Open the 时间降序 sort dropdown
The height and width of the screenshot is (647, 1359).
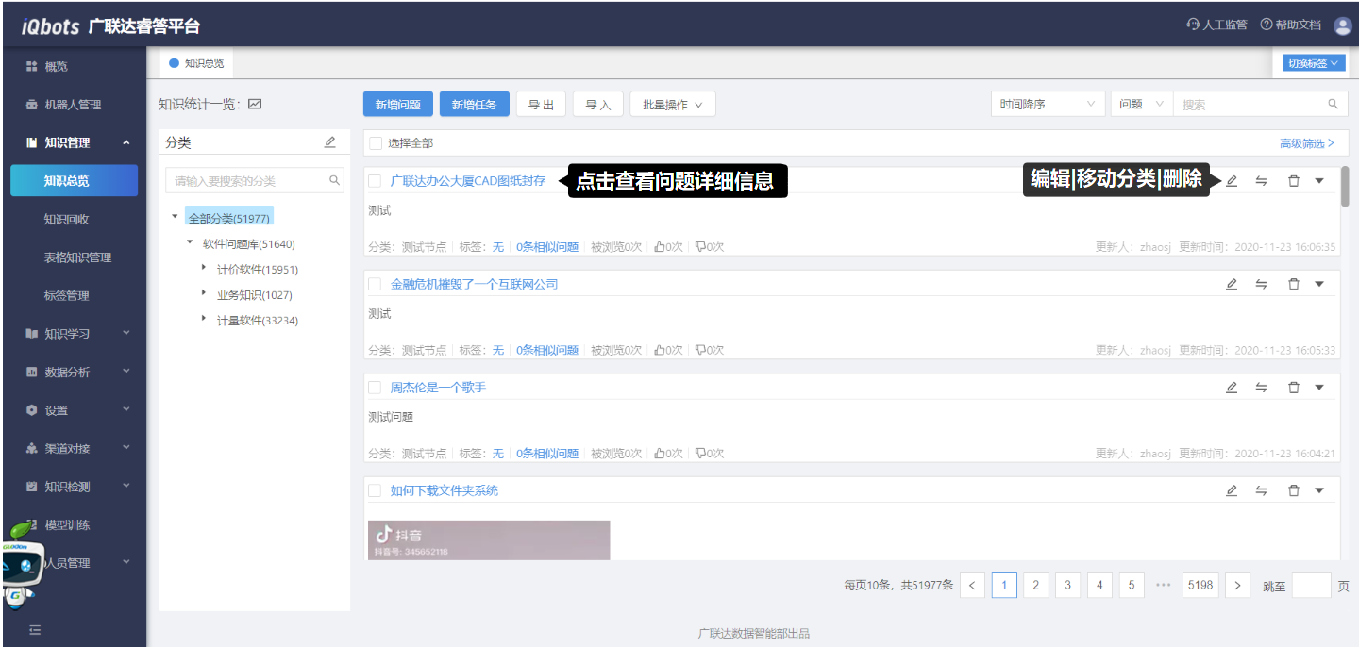1048,105
